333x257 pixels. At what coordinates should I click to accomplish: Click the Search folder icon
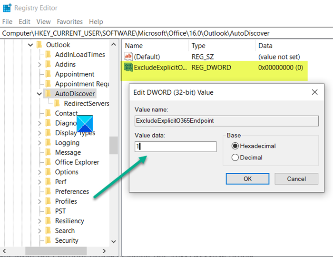click(49, 230)
